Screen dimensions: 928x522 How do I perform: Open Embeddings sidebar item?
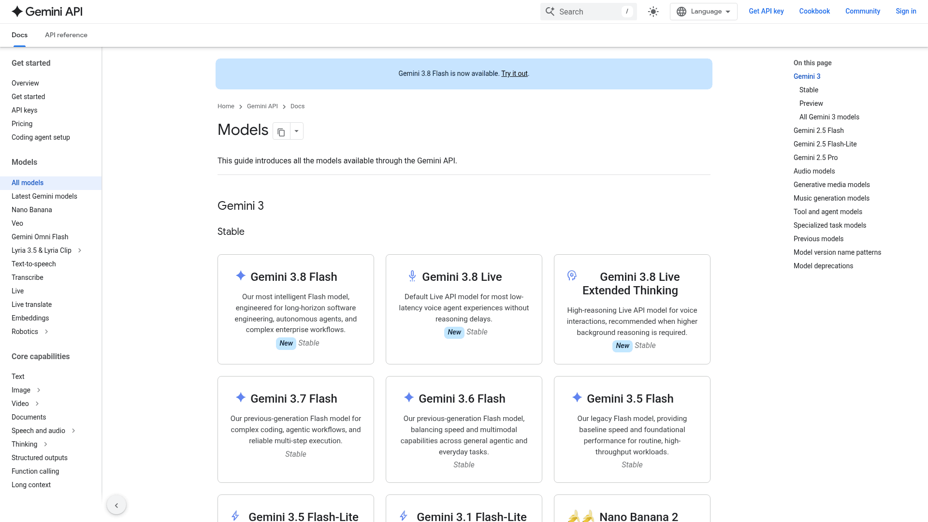coord(30,318)
